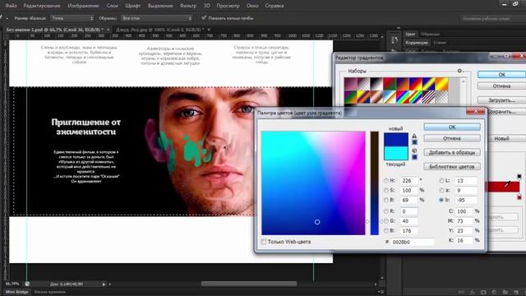Click the black color stop above the gradient bar

coord(519,176)
